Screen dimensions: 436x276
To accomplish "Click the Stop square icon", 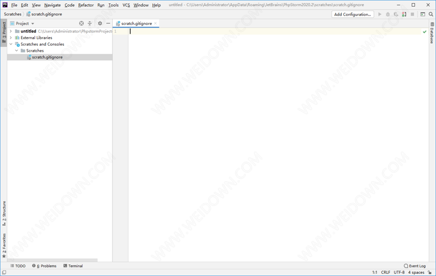I will (x=412, y=14).
